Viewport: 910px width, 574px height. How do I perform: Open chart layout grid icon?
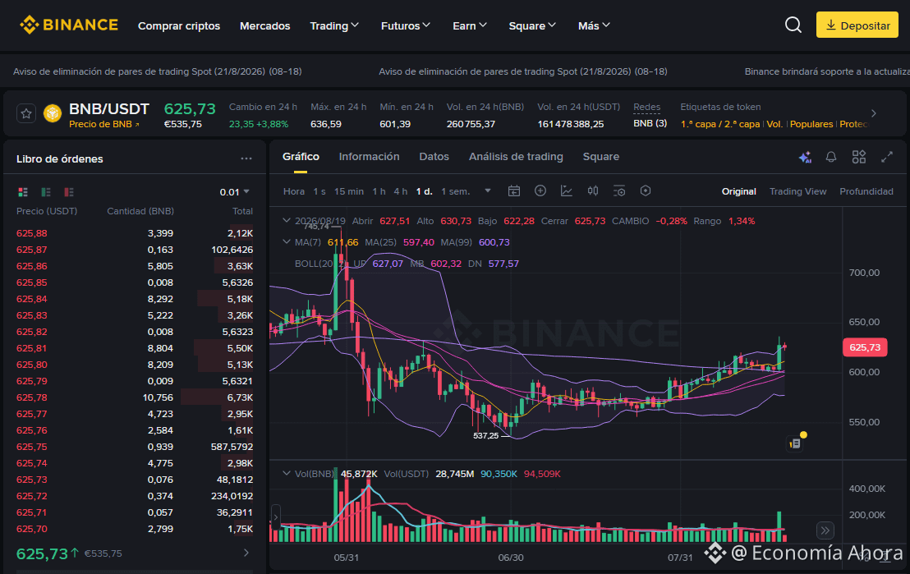[x=859, y=157]
